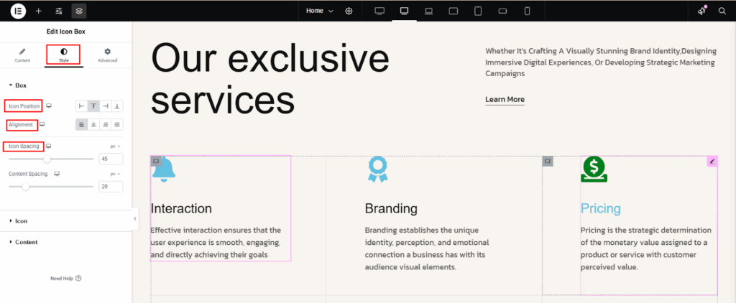This screenshot has width=736, height=303.
Task: Open the Structure layers icon
Action: pyautogui.click(x=79, y=11)
